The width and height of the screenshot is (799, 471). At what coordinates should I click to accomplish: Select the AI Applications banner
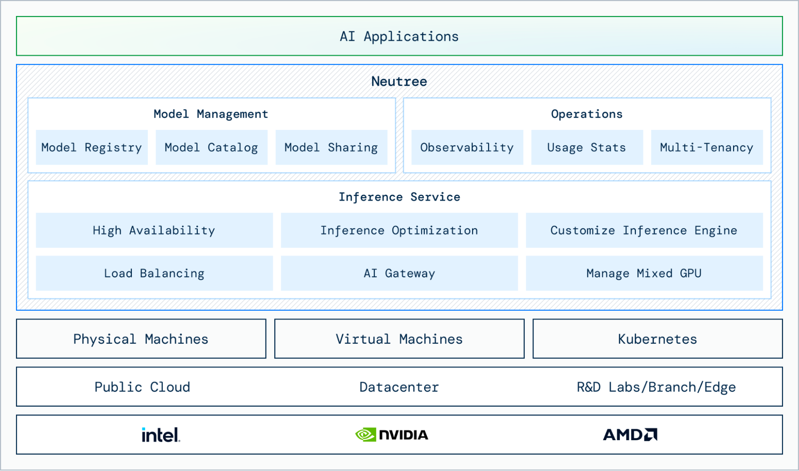click(x=399, y=36)
